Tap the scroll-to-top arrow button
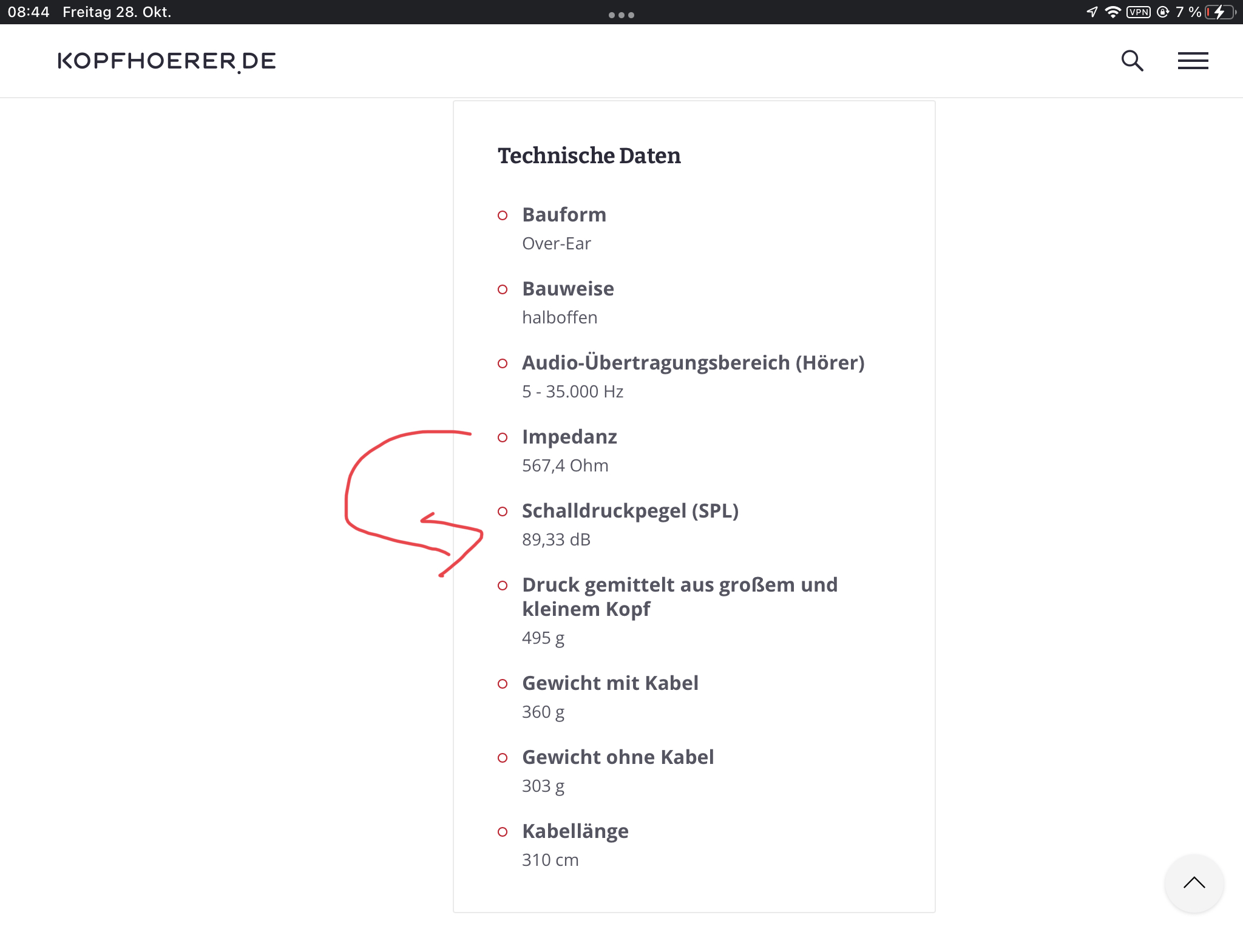1243x932 pixels. 1194,883
